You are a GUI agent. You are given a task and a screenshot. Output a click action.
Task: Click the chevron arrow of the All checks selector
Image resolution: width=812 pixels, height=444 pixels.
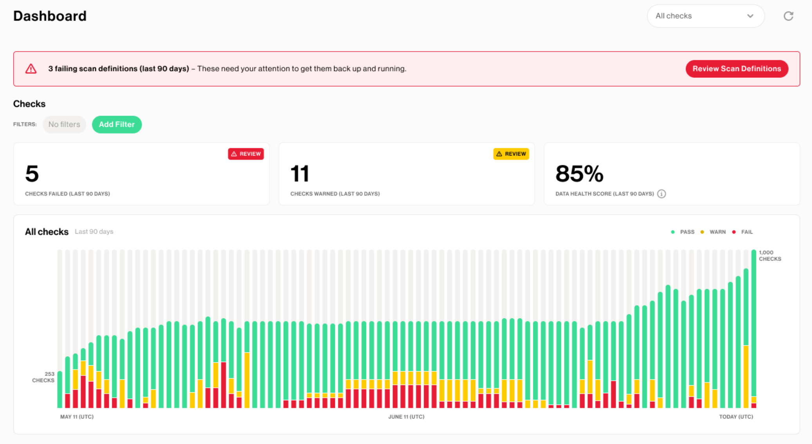(750, 16)
